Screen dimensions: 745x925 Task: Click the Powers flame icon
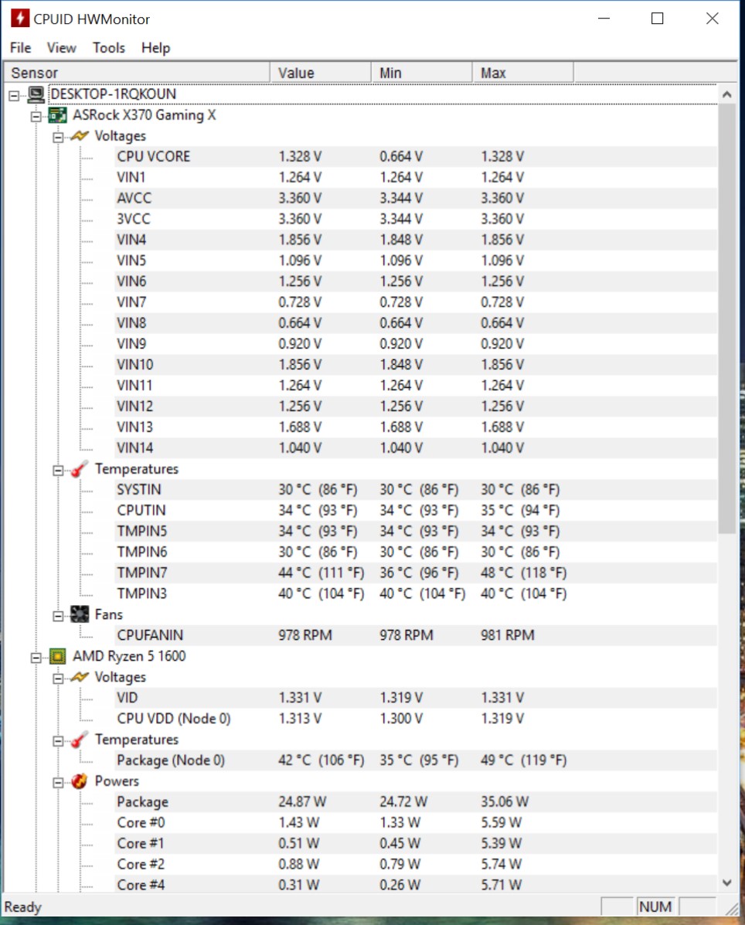(80, 781)
